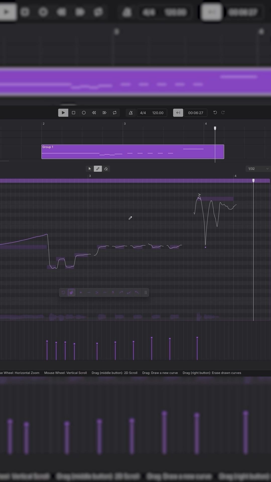Click bar 3 on the arrangement ruler
Image resolution: width=271 pixels, height=482 pixels.
point(125,124)
